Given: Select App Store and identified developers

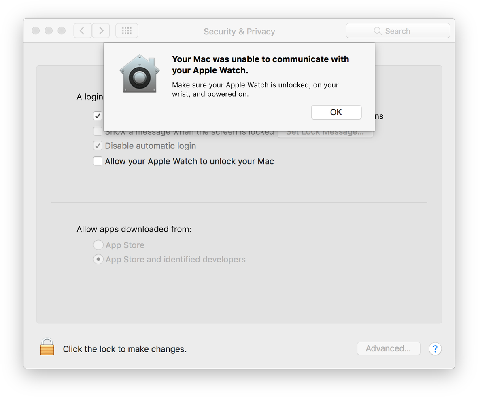Looking at the screenshot, I should click(98, 259).
